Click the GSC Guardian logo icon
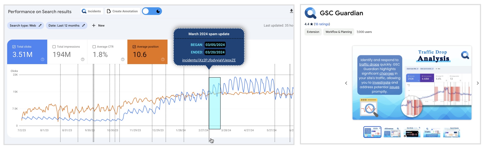This screenshot has width=486, height=151. (x=311, y=13)
